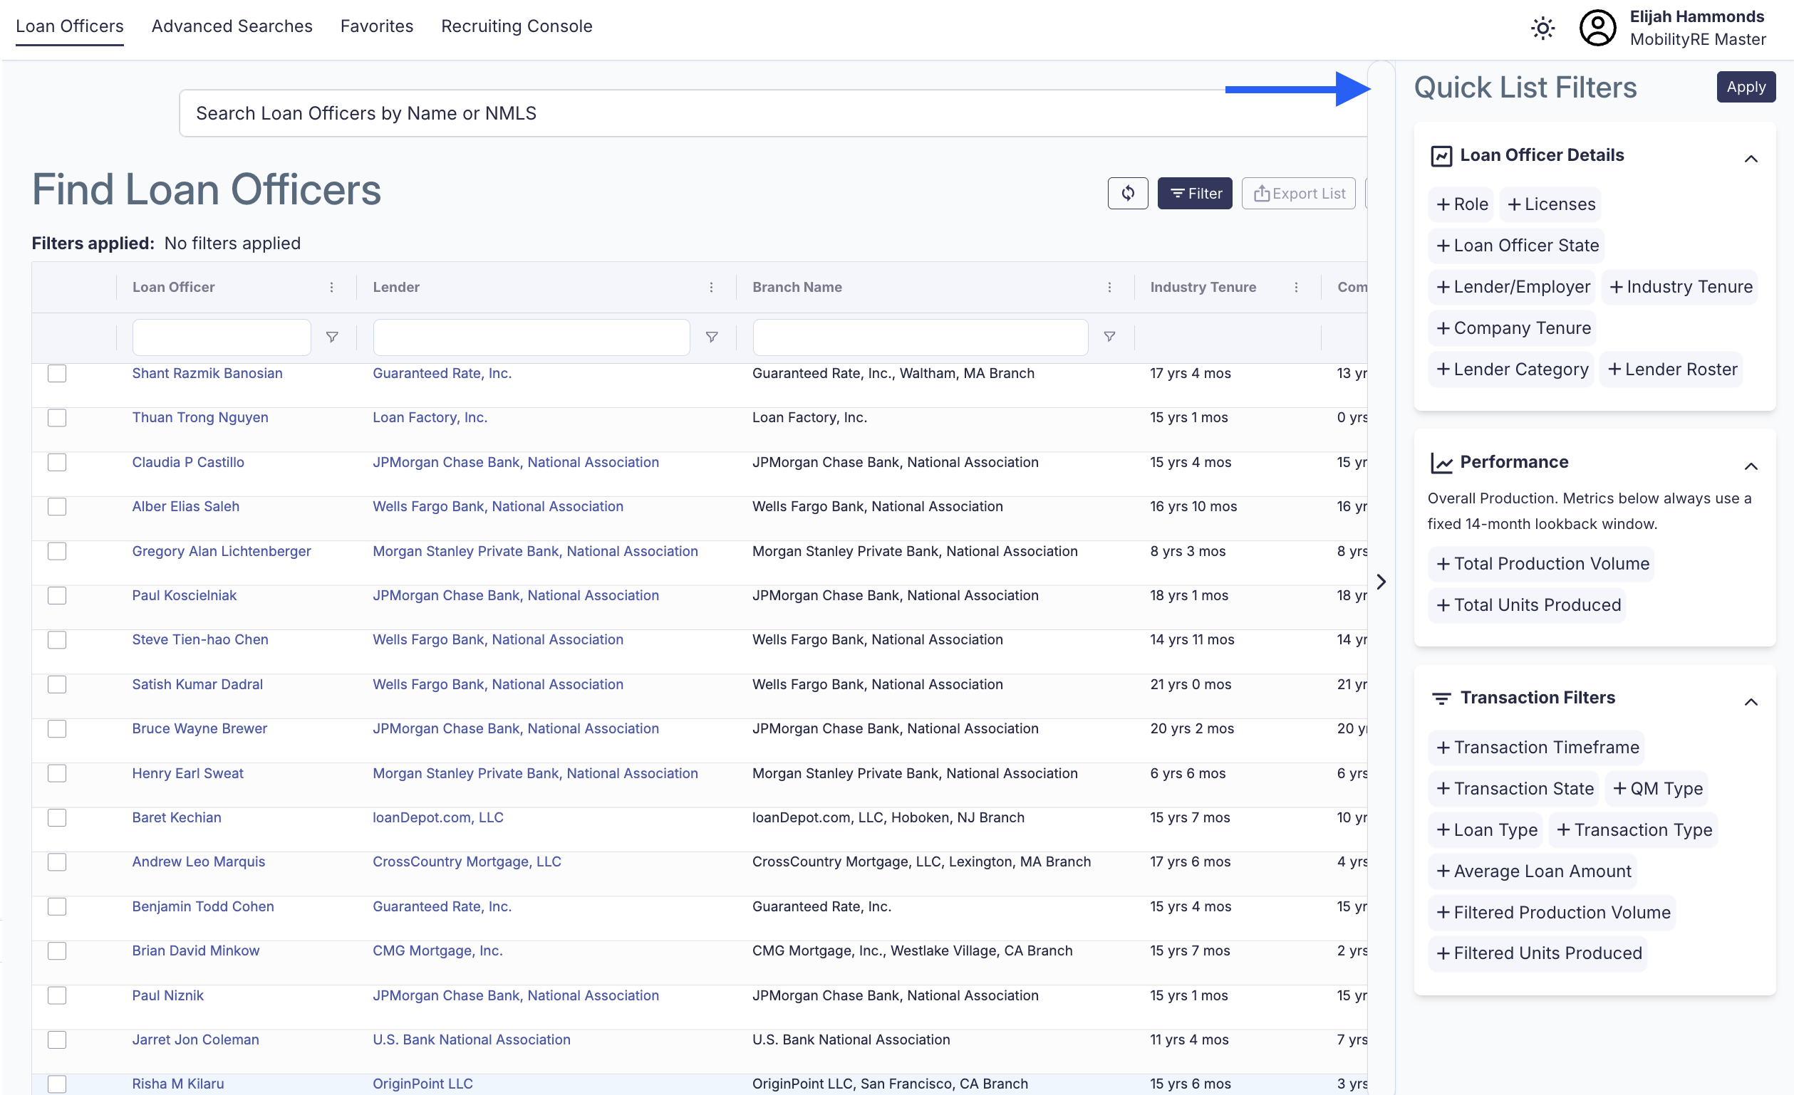Click the Elijah Hammonds account name
The image size is (1794, 1095).
pyautogui.click(x=1696, y=16)
